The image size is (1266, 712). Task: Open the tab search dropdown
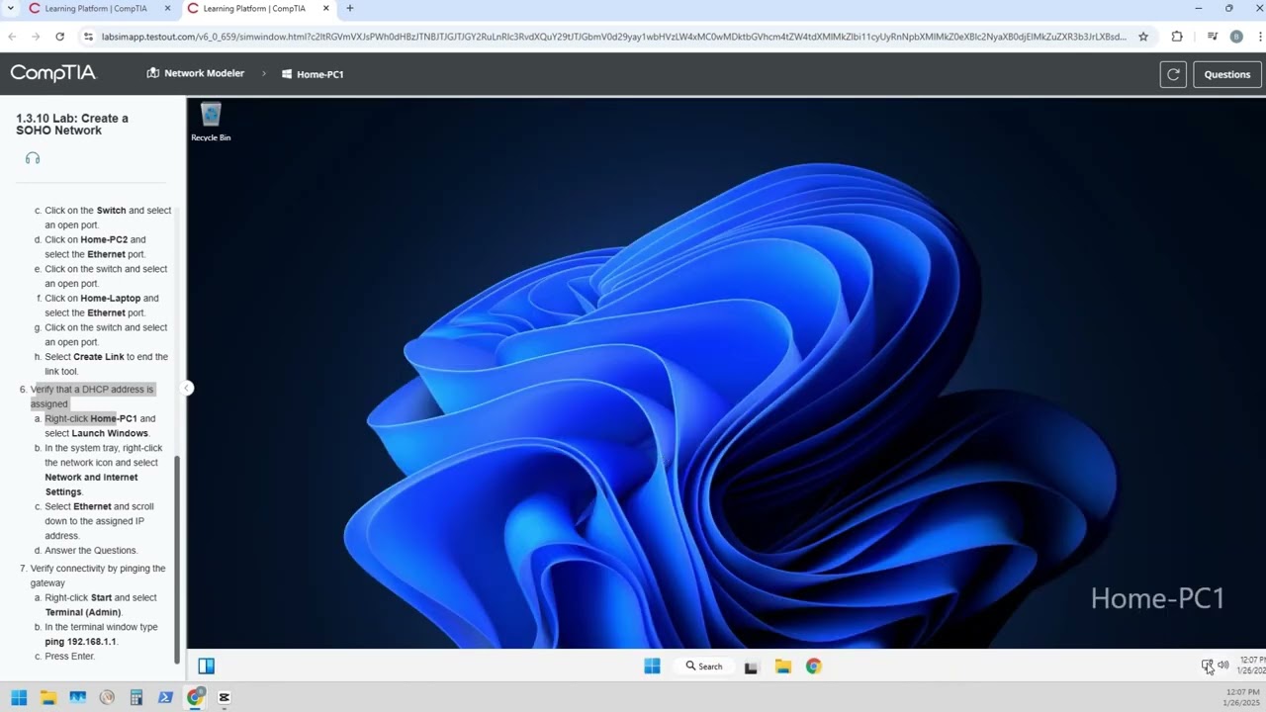coord(10,9)
